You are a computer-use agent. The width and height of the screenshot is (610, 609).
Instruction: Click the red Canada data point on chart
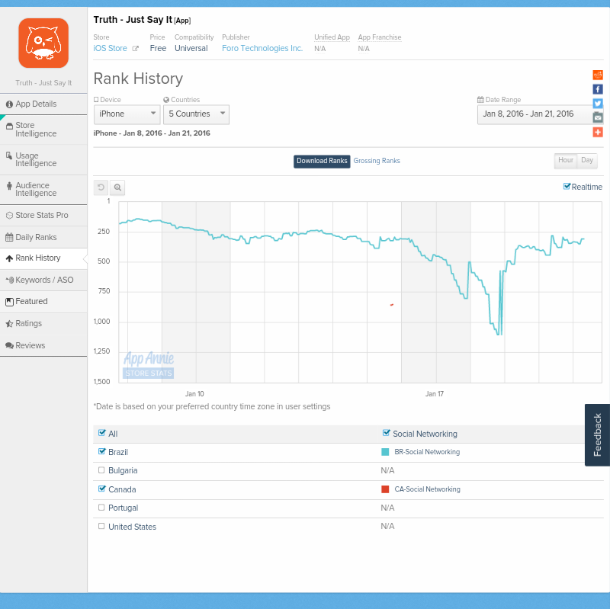pos(392,305)
